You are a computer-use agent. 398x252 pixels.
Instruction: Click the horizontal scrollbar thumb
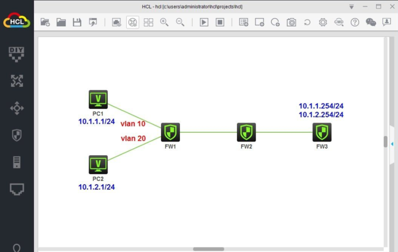click(208, 248)
